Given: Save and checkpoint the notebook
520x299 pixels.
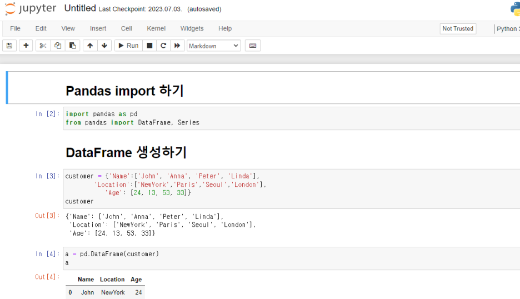Looking at the screenshot, I should click(x=9, y=46).
